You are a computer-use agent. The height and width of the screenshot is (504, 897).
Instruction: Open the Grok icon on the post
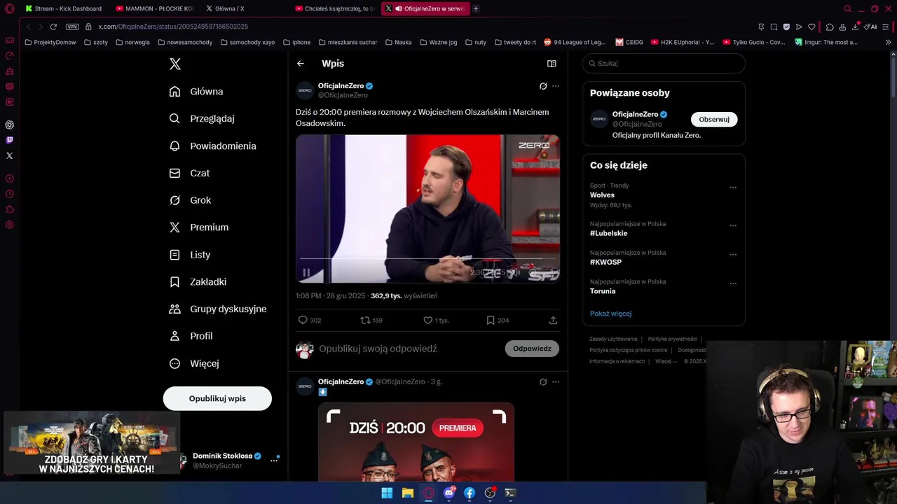543,86
